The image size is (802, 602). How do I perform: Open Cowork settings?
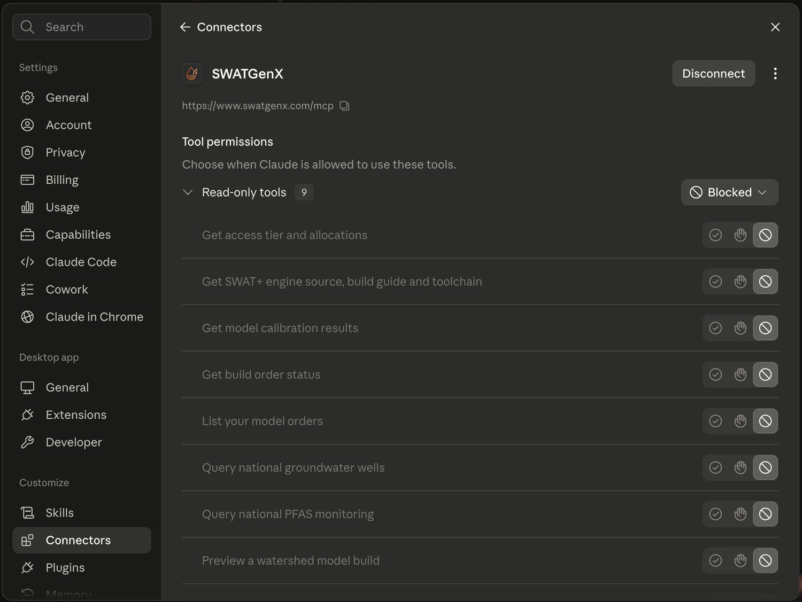coord(82,290)
